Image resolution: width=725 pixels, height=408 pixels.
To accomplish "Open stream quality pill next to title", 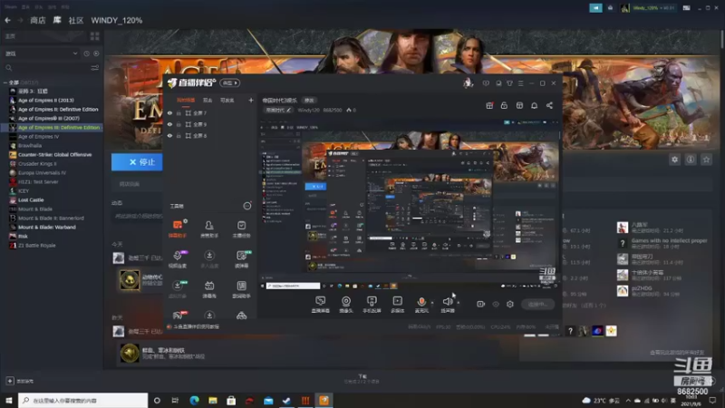I will click(x=309, y=101).
